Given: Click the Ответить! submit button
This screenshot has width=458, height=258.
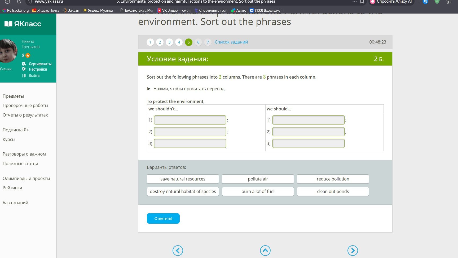Looking at the screenshot, I should (163, 218).
